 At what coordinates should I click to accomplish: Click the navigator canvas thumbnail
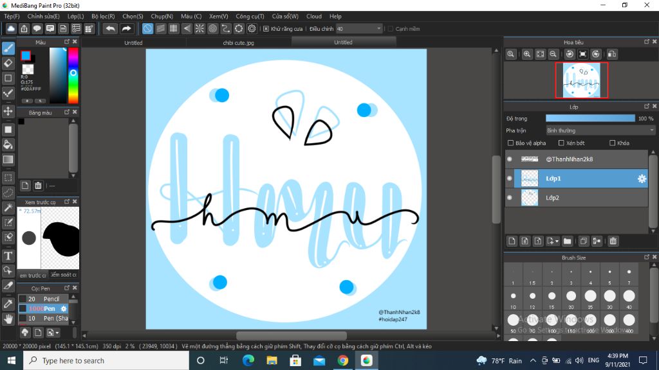tap(582, 80)
